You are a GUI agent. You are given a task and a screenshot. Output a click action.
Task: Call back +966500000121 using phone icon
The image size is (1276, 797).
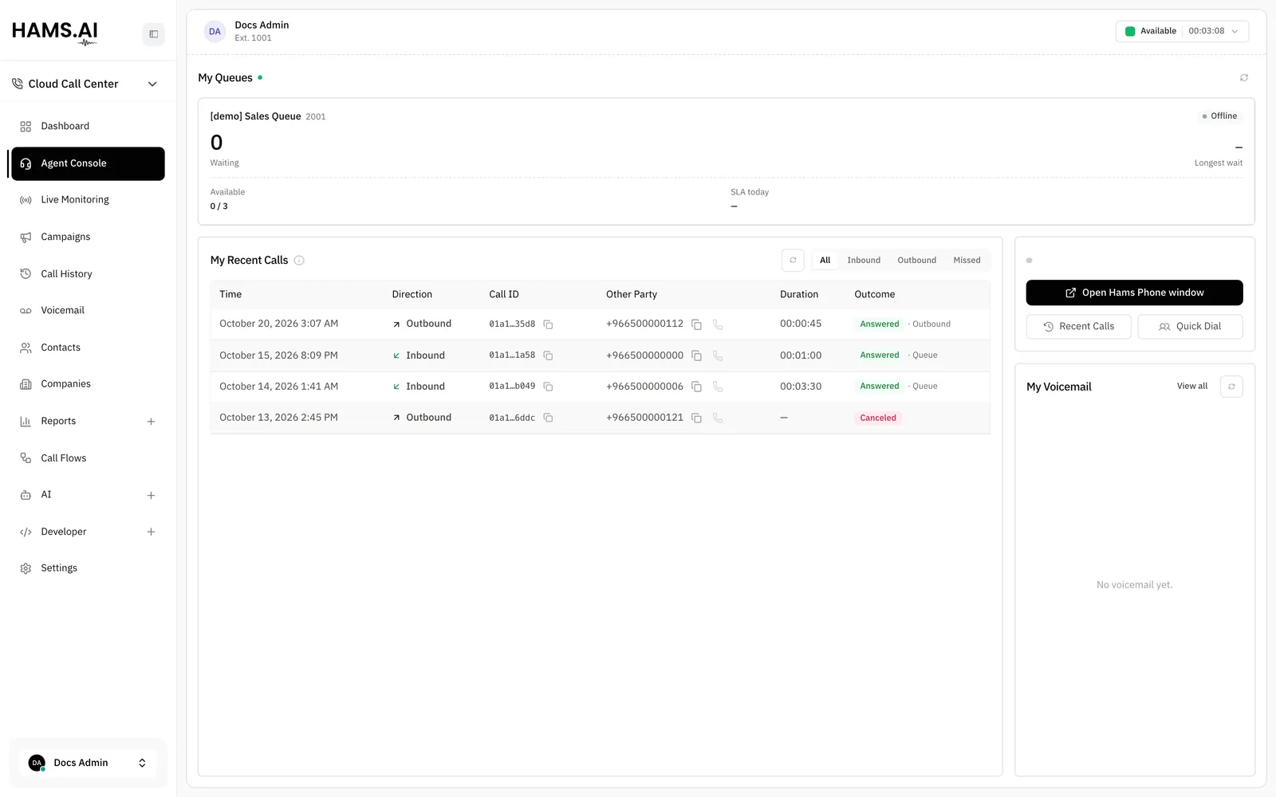tap(718, 418)
